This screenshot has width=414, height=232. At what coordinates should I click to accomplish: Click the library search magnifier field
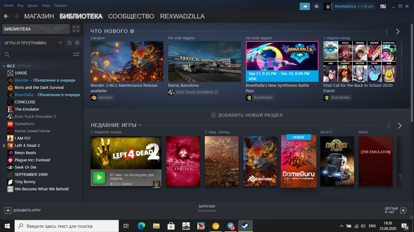click(36, 54)
